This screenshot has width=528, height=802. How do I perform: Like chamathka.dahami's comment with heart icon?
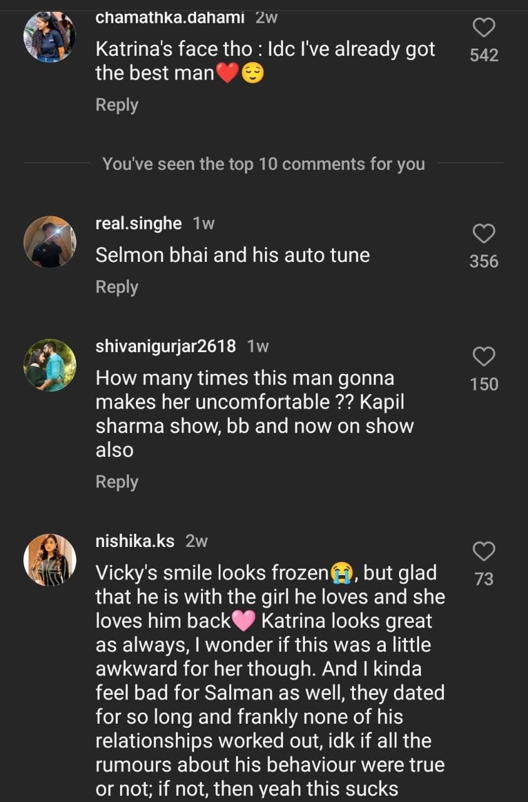(x=484, y=28)
